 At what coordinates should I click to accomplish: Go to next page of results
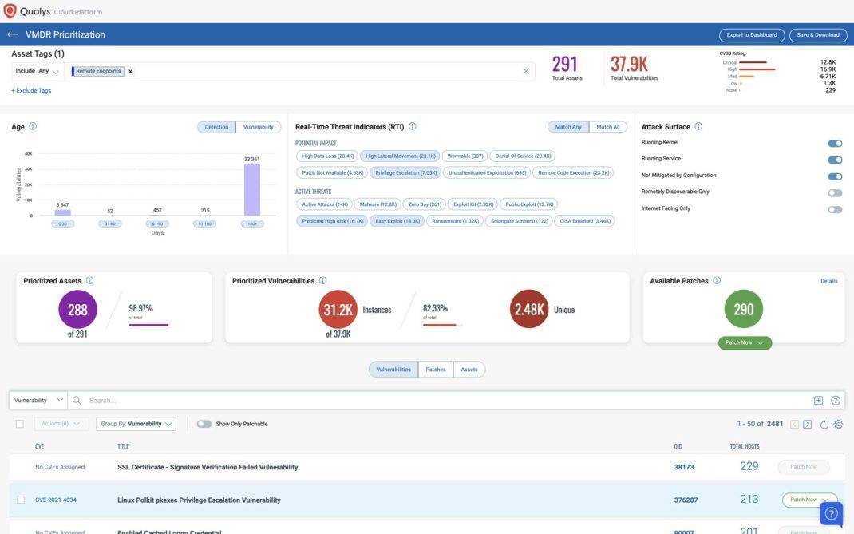[x=808, y=424]
